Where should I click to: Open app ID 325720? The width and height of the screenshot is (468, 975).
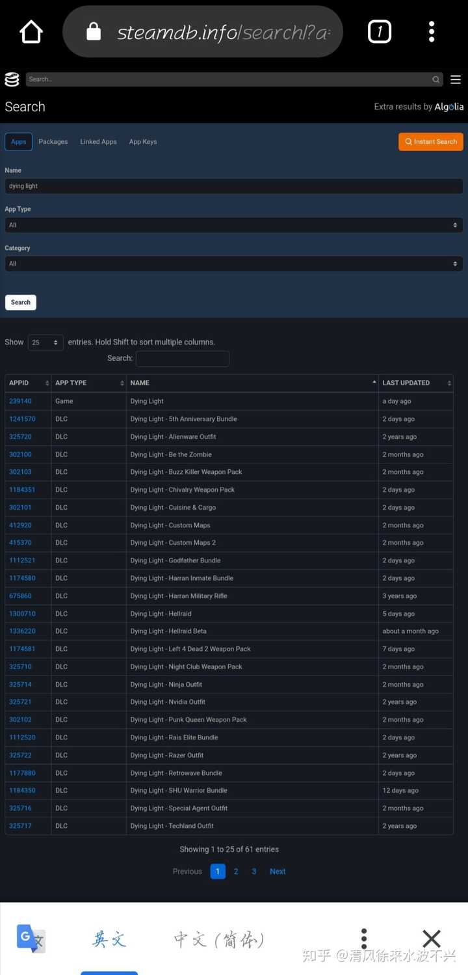(21, 437)
